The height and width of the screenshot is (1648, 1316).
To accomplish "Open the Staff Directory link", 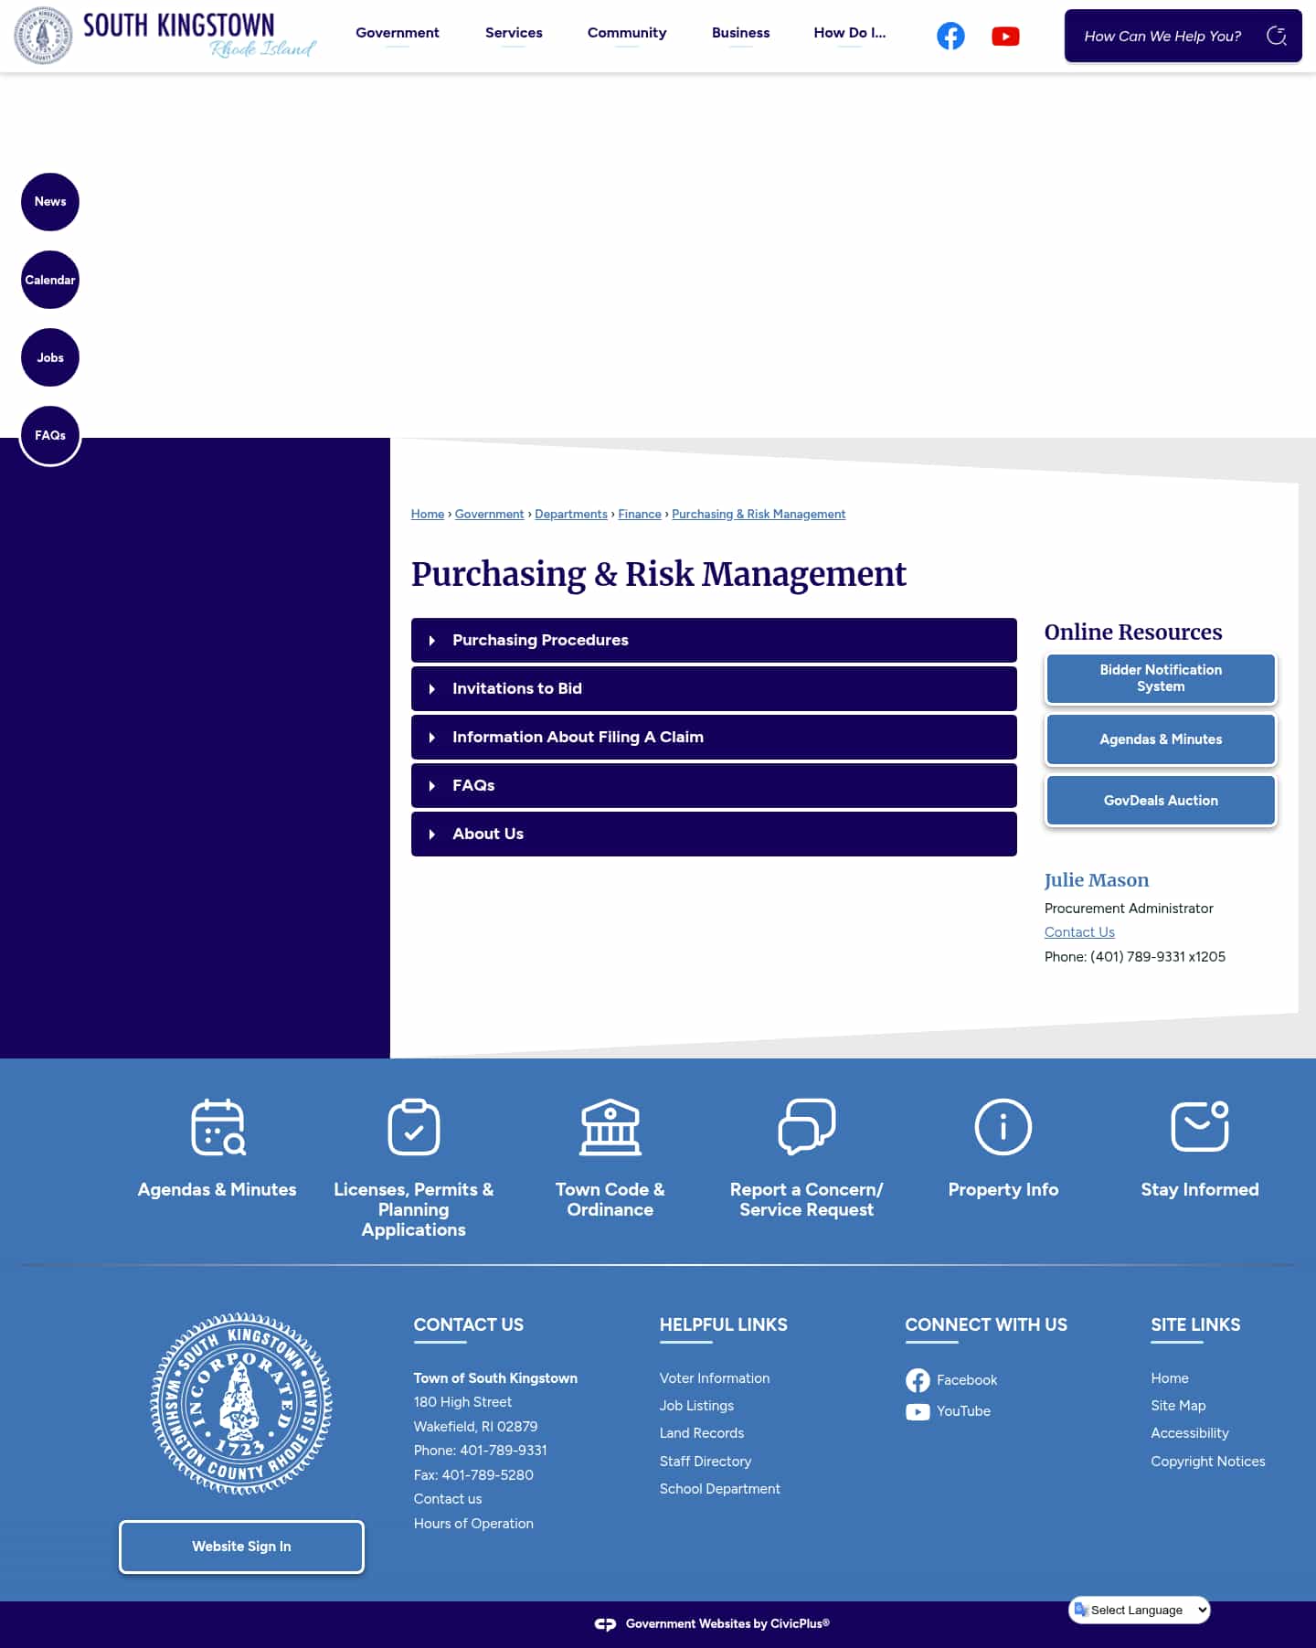I will (706, 1462).
